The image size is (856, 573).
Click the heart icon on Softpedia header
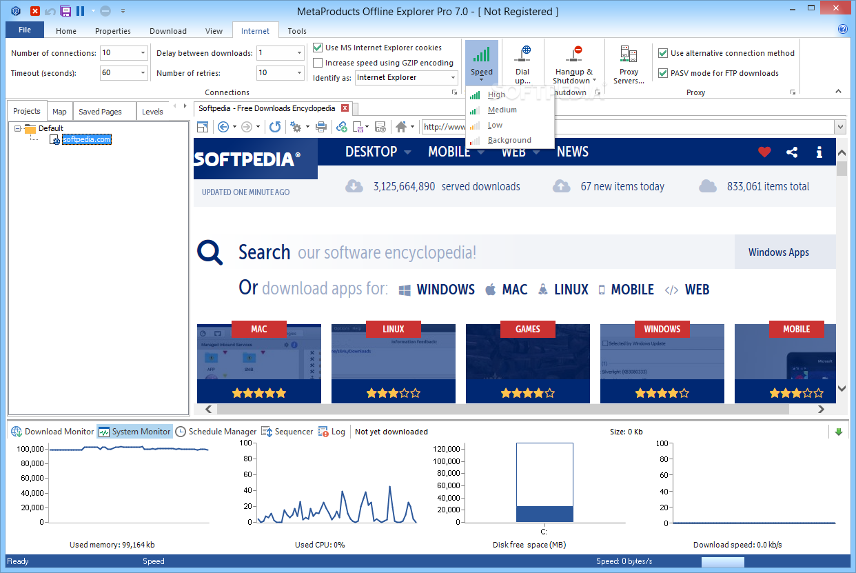point(764,152)
